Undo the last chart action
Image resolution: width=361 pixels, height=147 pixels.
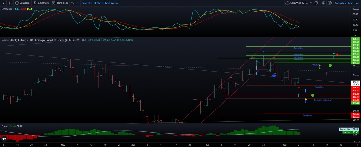72,3
